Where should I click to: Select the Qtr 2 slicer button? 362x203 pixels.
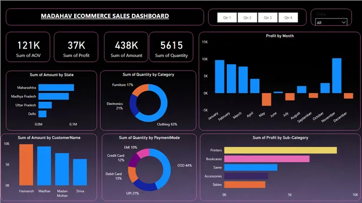[247, 17]
